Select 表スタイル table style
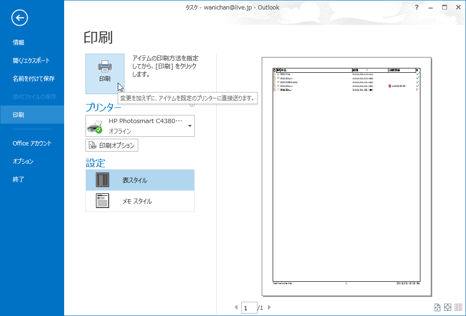This screenshot has height=316, width=466. coord(140,180)
